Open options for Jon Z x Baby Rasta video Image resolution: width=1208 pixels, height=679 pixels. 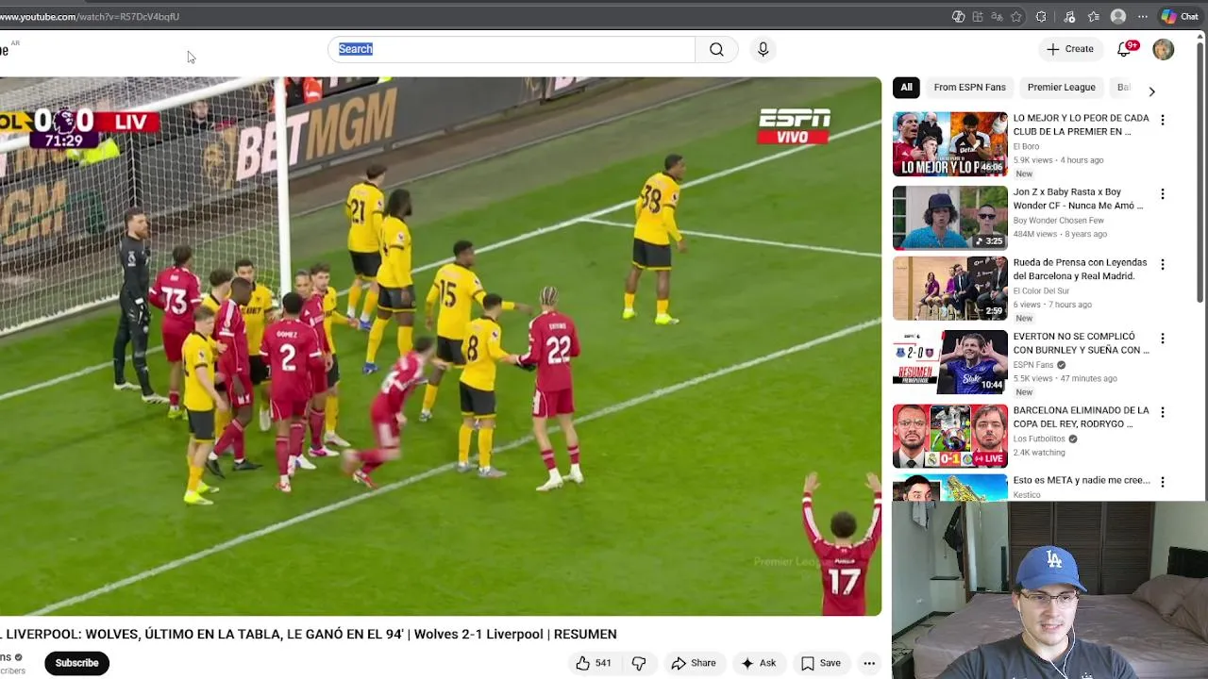[x=1163, y=193]
